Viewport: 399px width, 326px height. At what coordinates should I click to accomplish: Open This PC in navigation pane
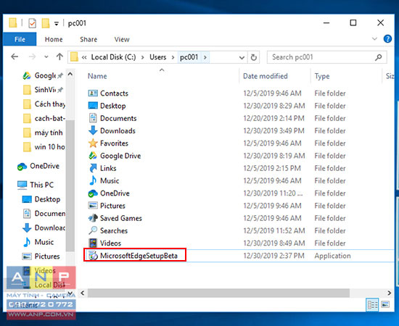tap(36, 185)
